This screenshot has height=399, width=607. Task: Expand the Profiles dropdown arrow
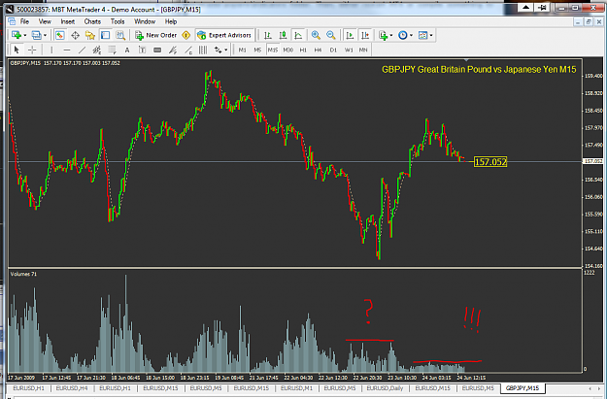45,36
